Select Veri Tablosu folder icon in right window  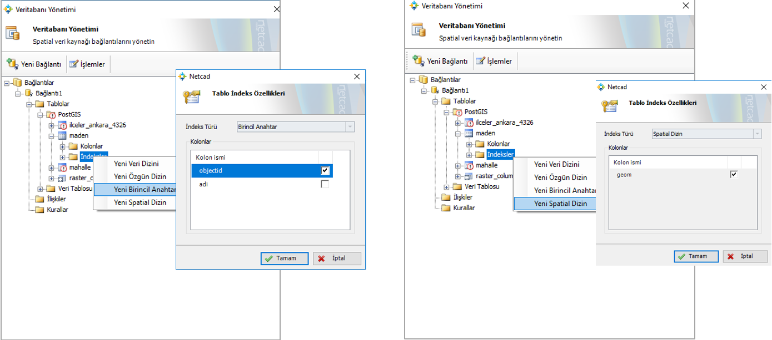click(x=457, y=186)
